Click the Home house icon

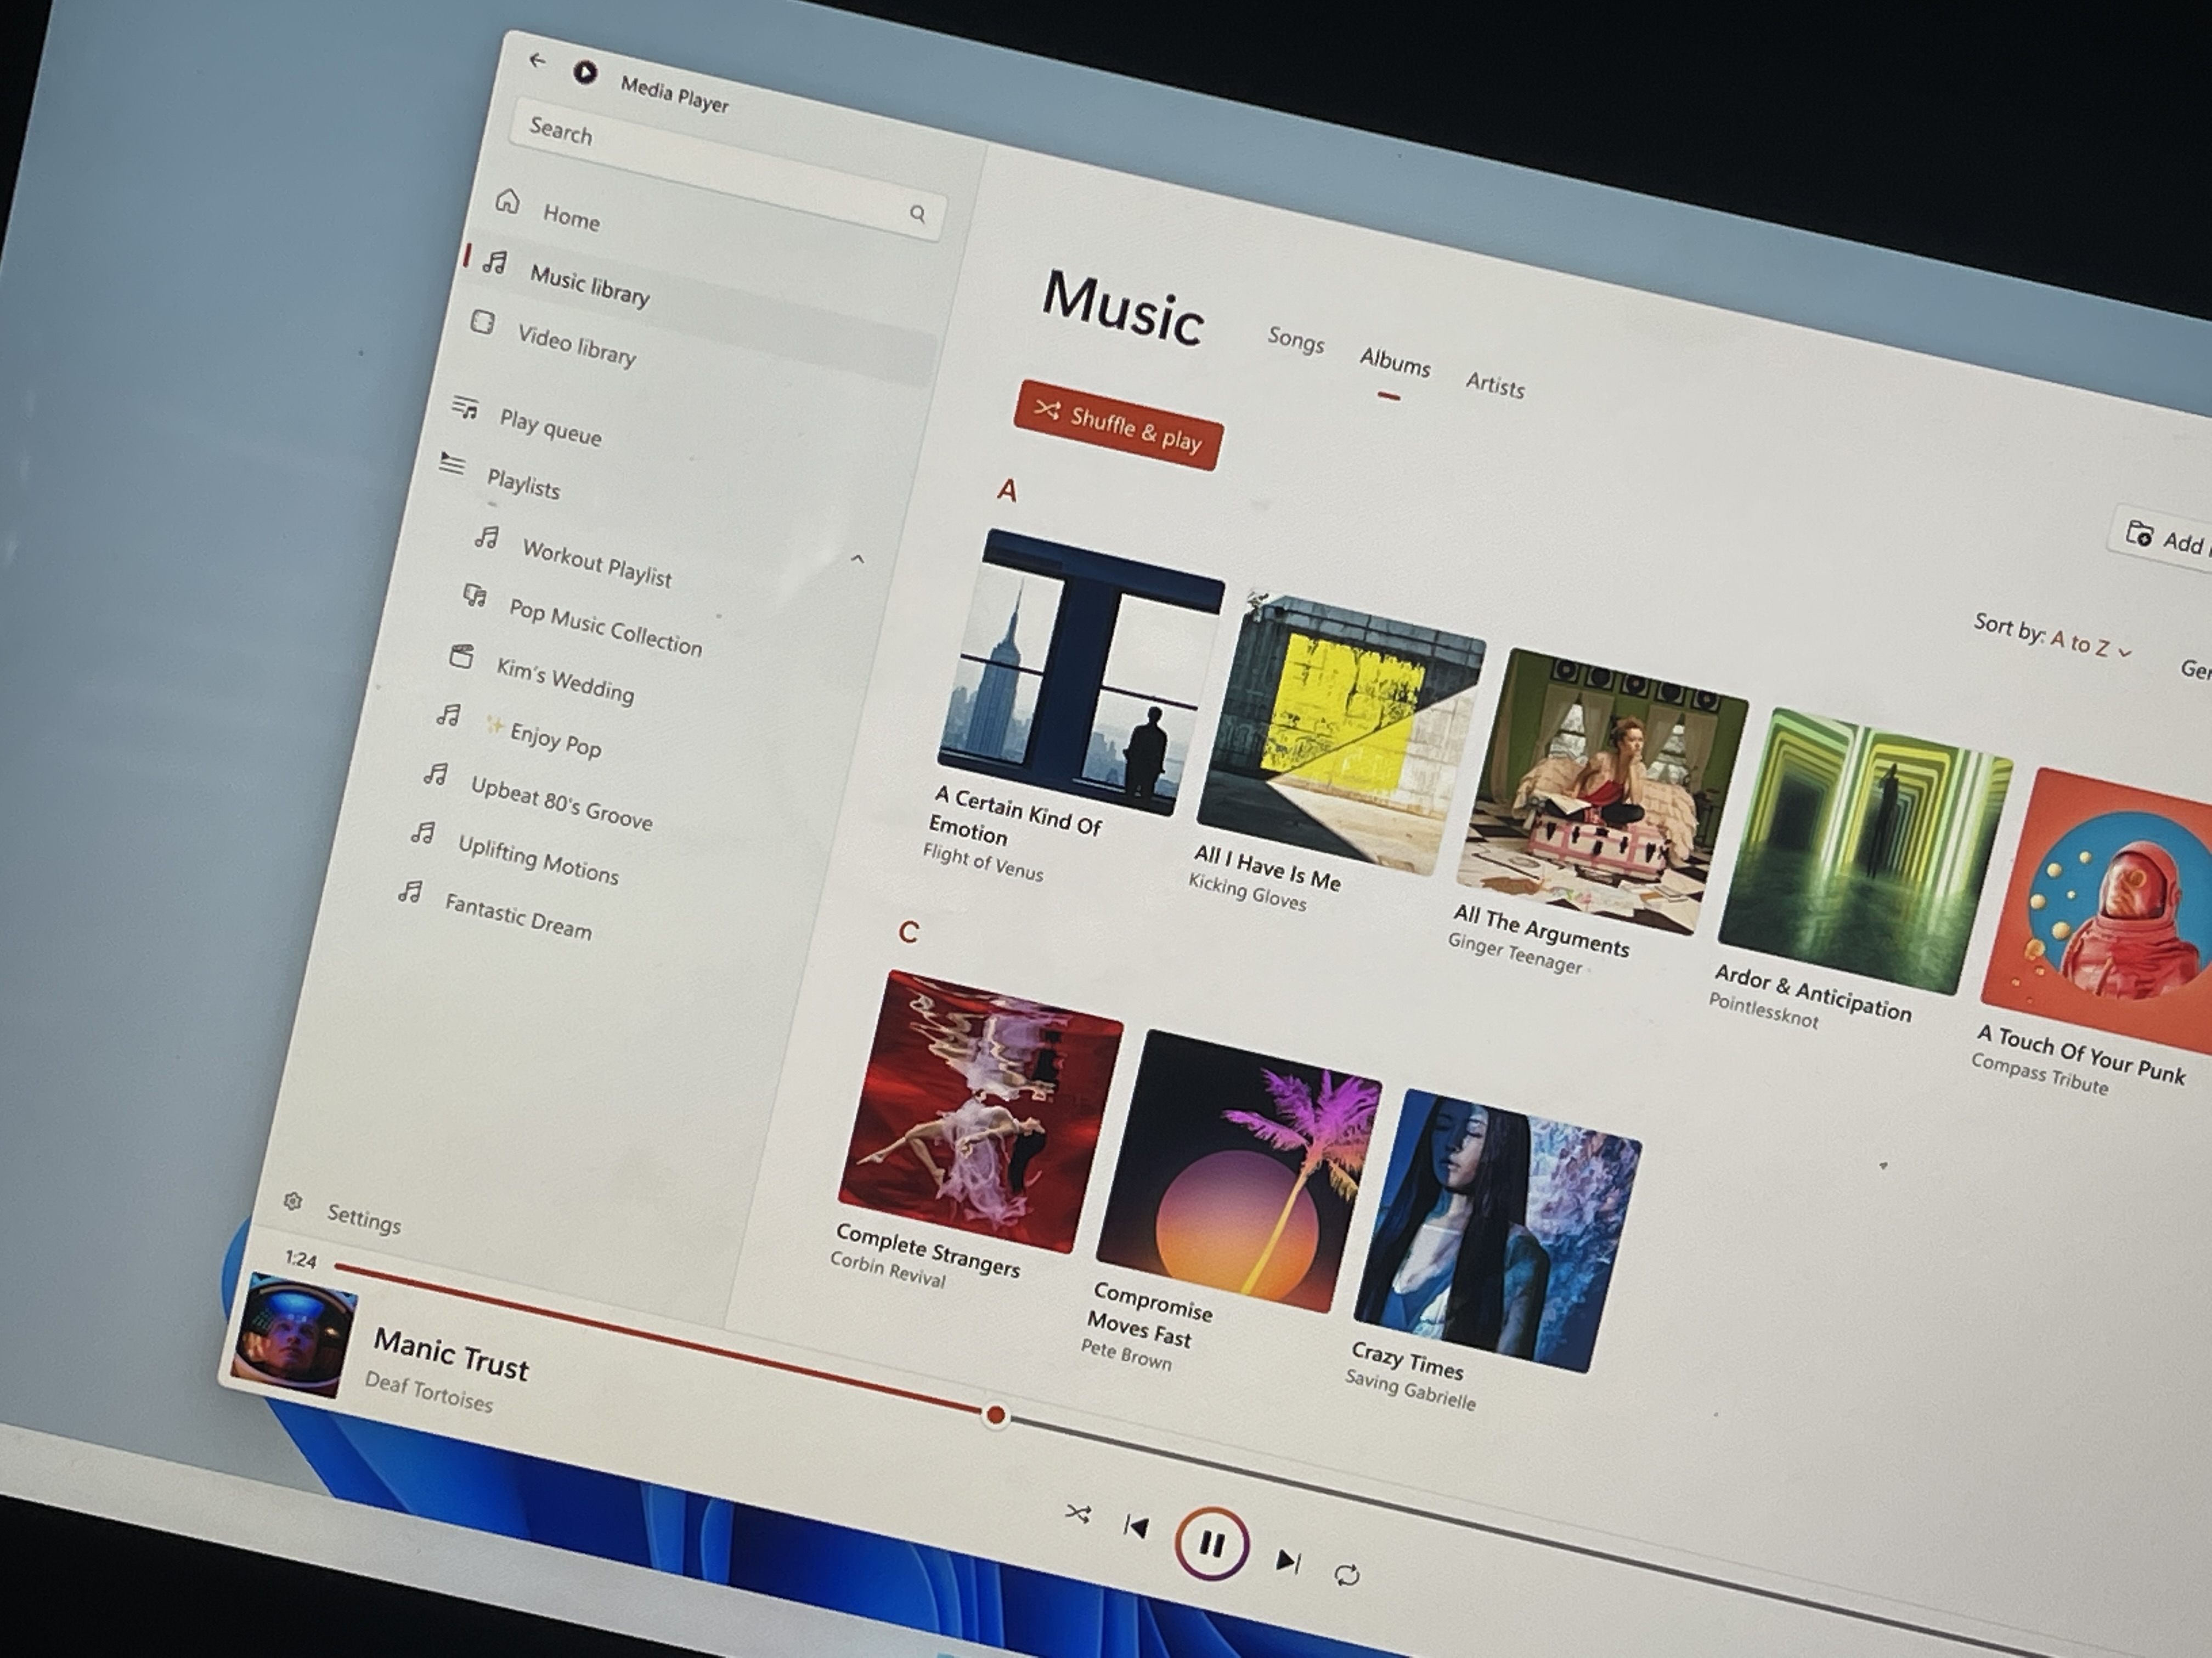pyautogui.click(x=508, y=201)
